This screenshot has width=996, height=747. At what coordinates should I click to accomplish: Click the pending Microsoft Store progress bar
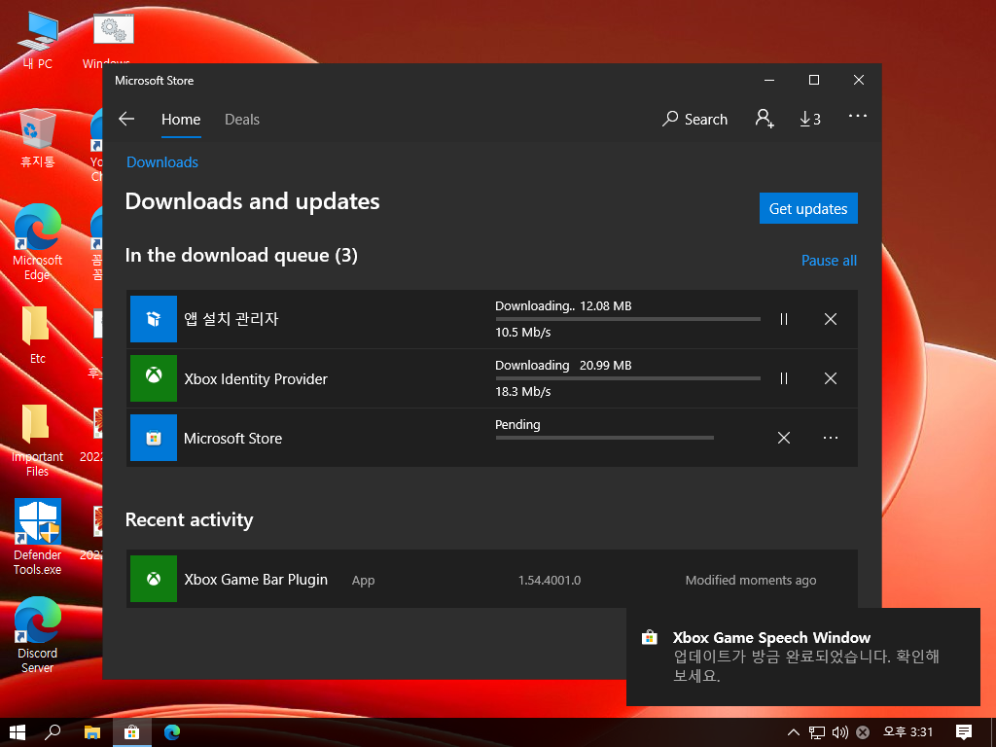click(x=605, y=438)
